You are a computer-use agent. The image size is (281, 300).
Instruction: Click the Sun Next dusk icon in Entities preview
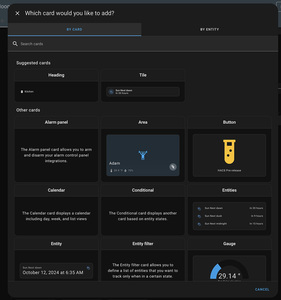199,216
